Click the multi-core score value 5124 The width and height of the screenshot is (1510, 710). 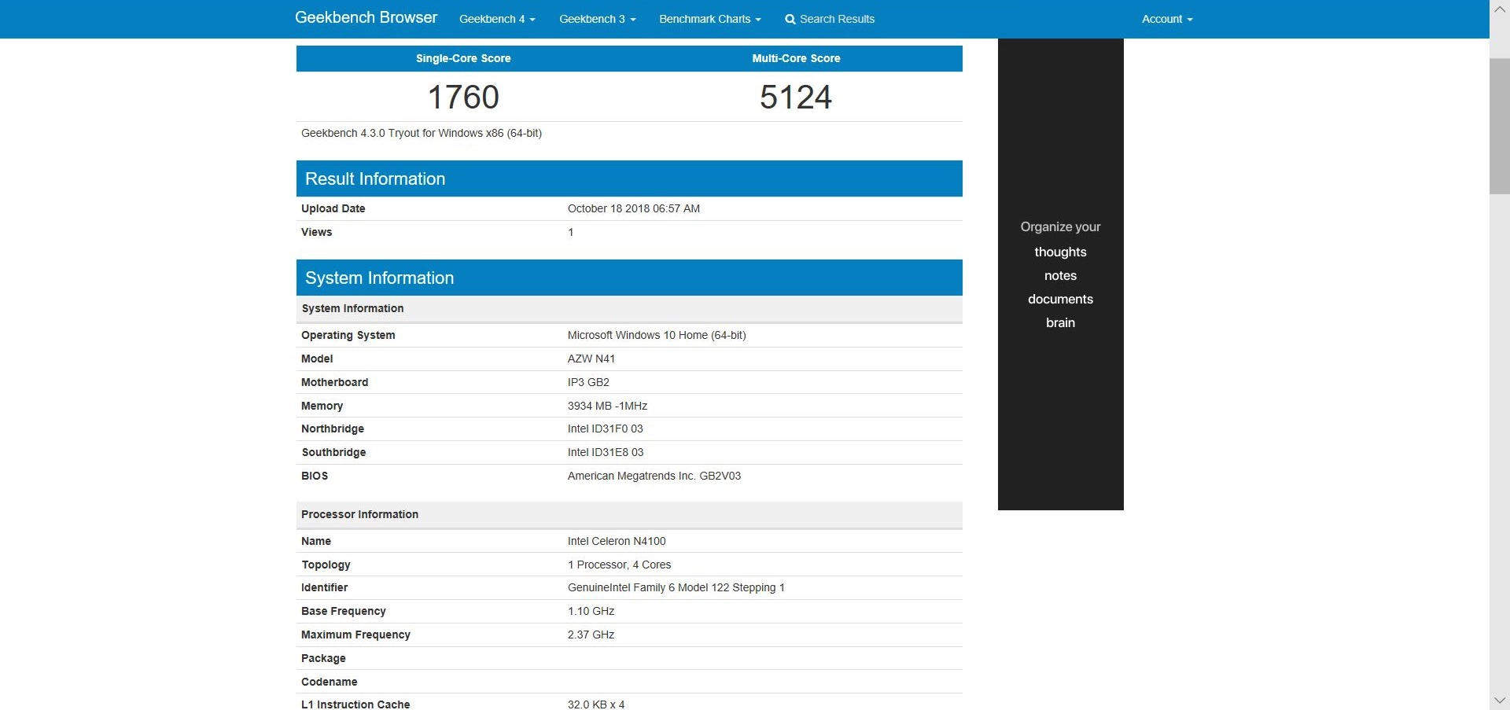[795, 97]
